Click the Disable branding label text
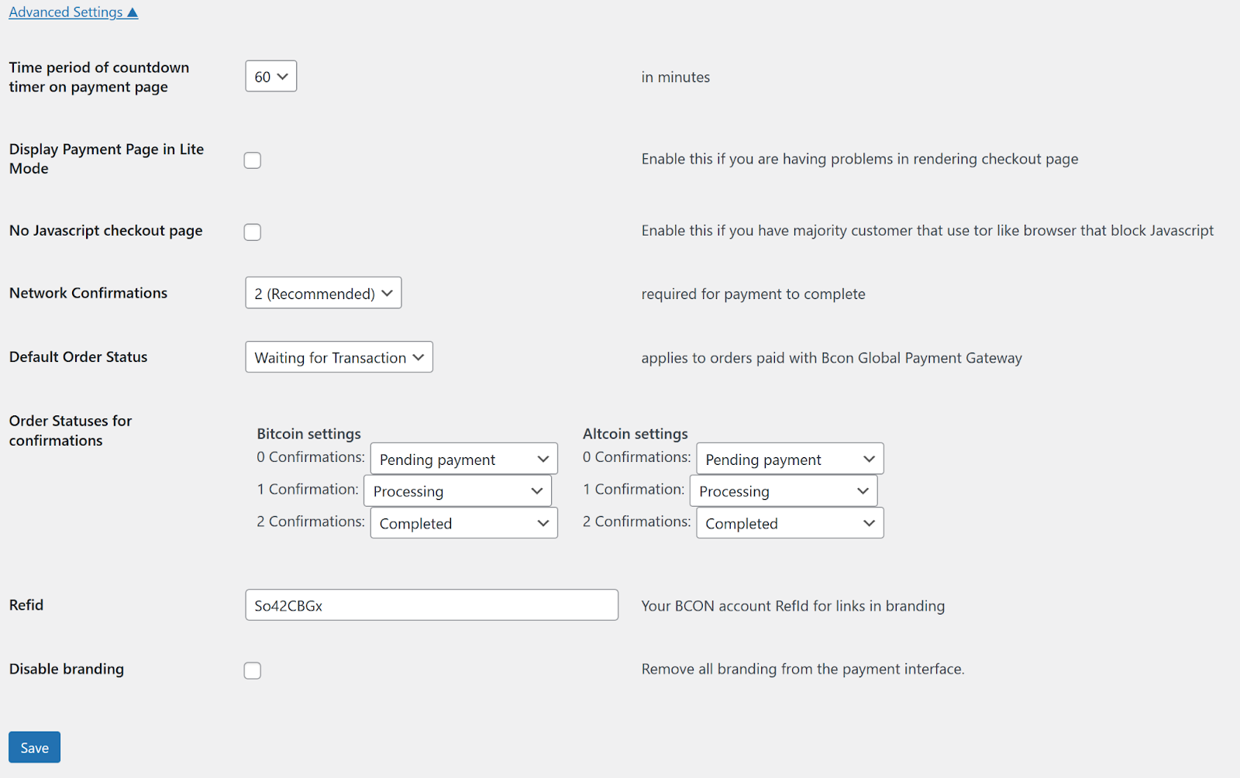The image size is (1240, 778). tap(67, 669)
